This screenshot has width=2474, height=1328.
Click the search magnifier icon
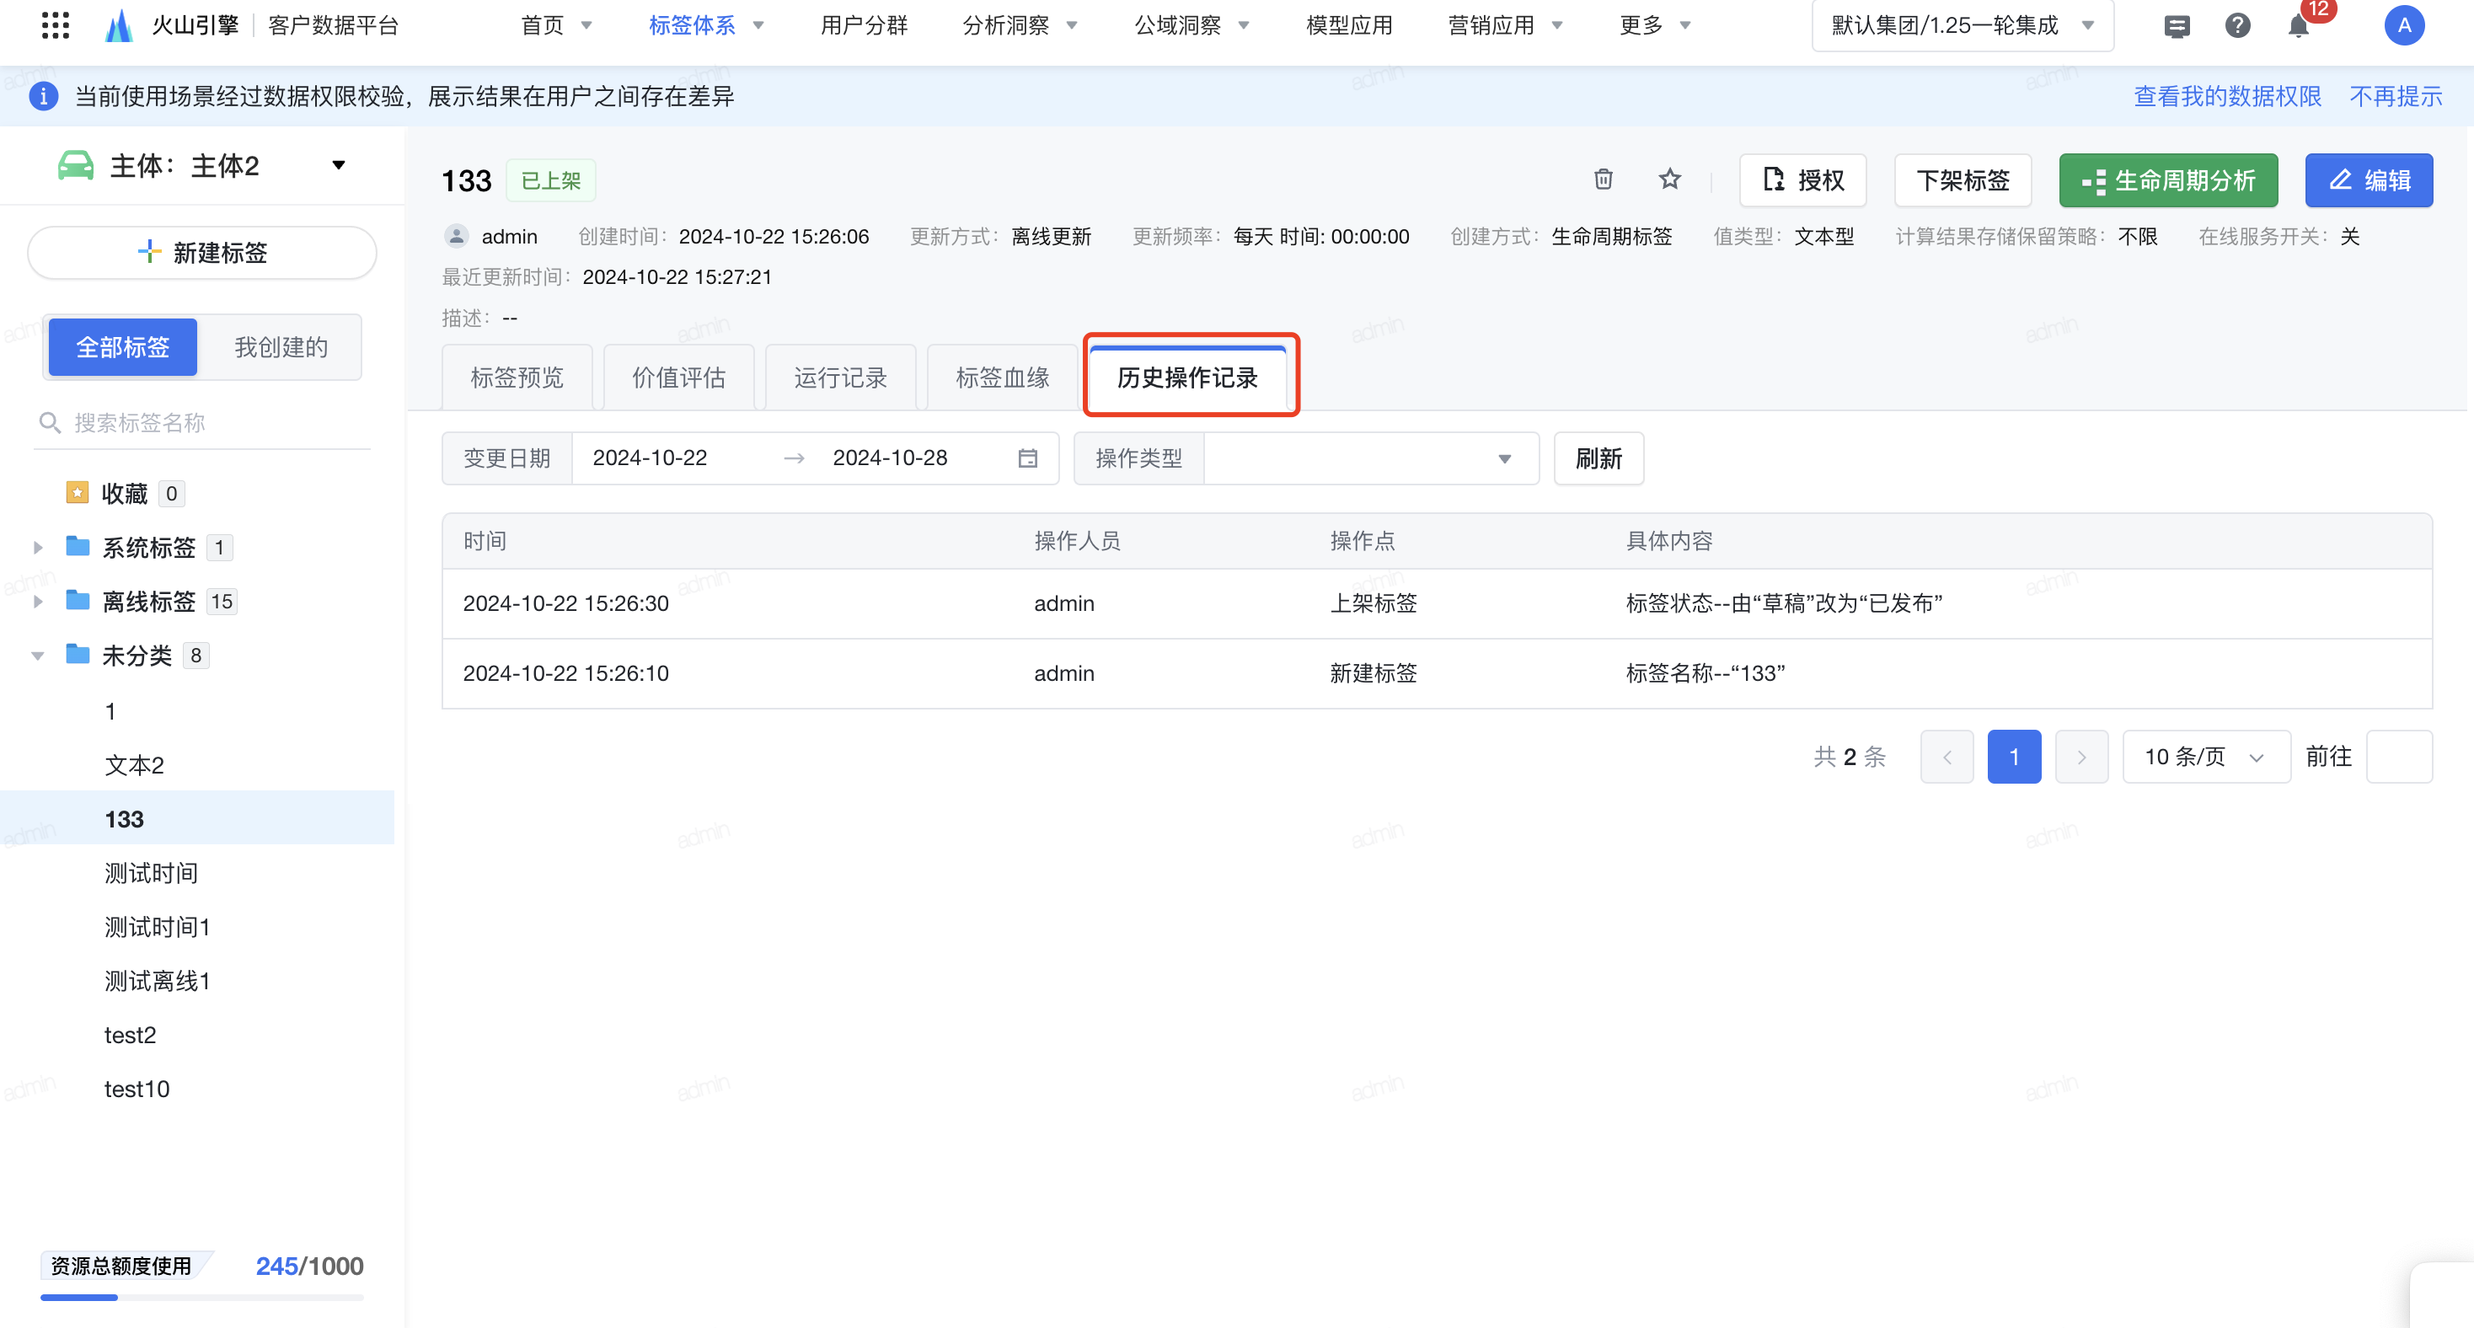pyautogui.click(x=50, y=422)
